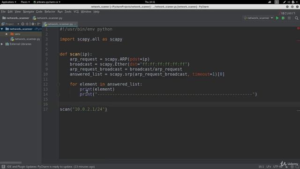Click the scan("10.0.2.1/24") call on line 17
300x169 pixels.
click(83, 109)
